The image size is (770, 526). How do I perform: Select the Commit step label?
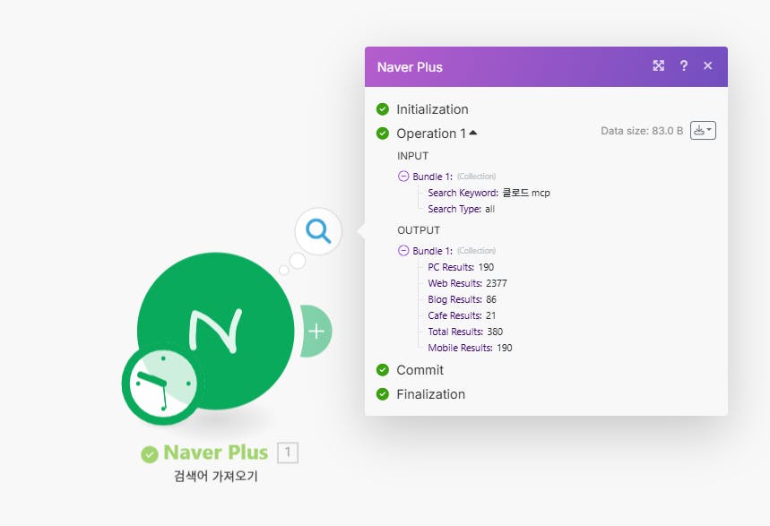coord(420,370)
